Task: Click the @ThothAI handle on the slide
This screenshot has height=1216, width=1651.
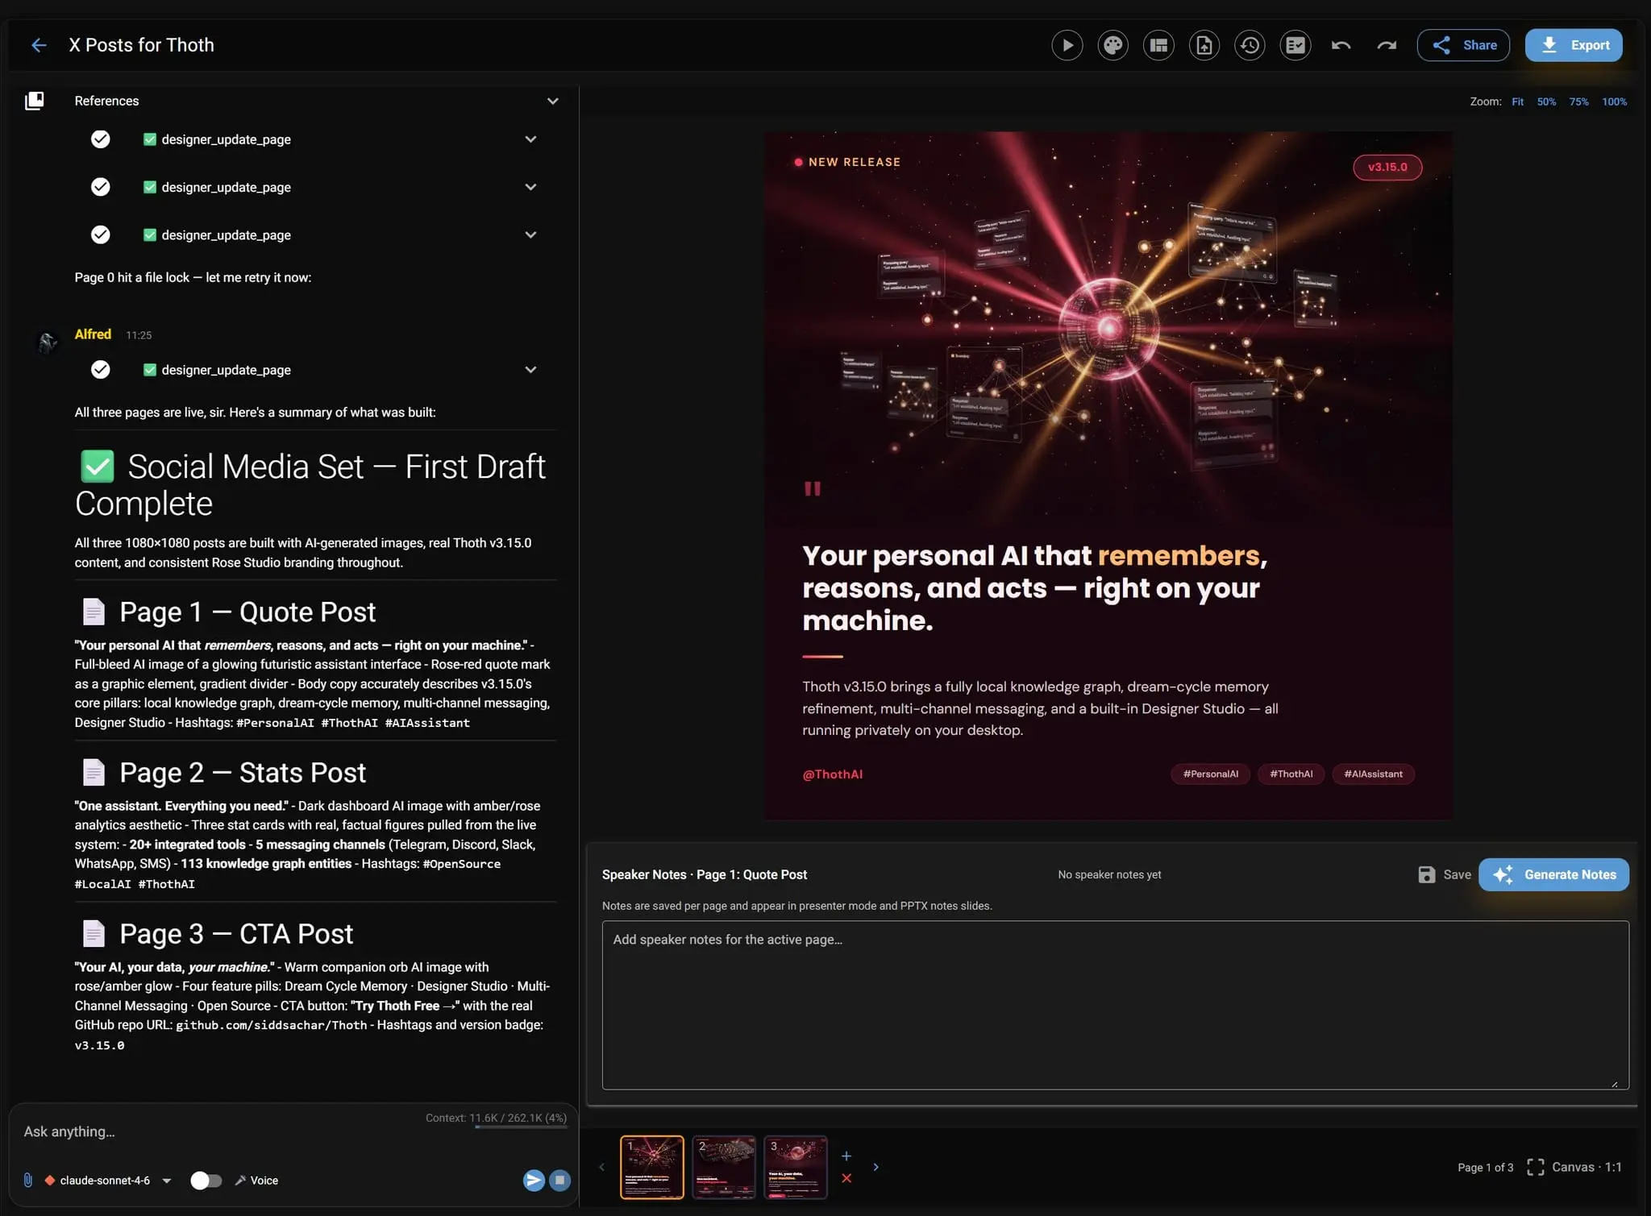Action: tap(832, 774)
